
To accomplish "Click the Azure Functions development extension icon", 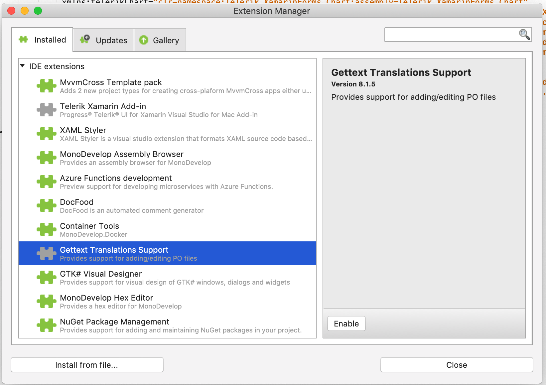I will 46,182.
